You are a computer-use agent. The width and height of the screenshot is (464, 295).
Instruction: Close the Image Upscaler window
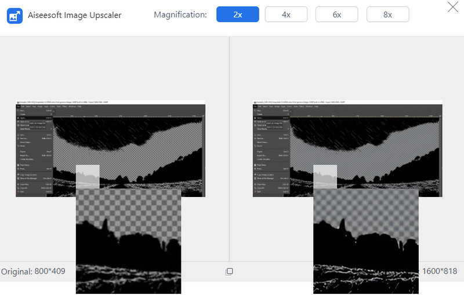click(x=452, y=8)
